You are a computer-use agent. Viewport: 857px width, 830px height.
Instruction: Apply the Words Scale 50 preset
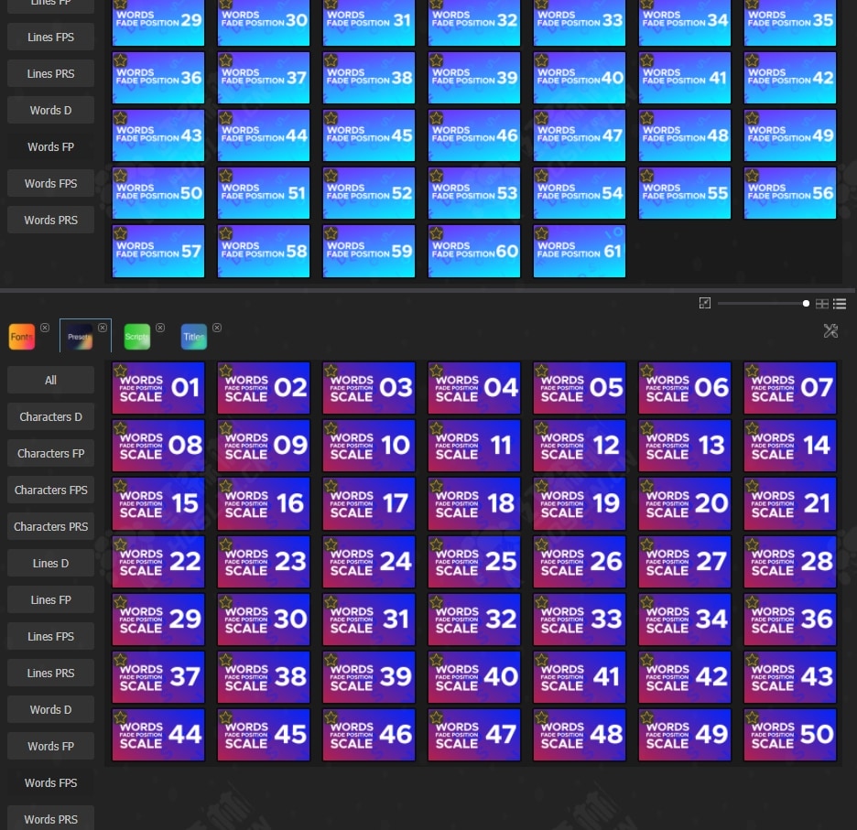[790, 735]
